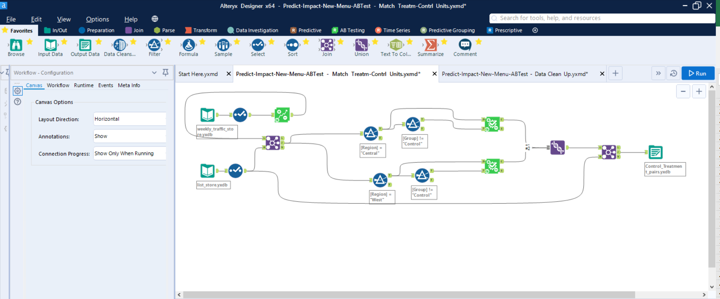
Task: Switch to Prescriptive tool palette
Action: tap(505, 30)
